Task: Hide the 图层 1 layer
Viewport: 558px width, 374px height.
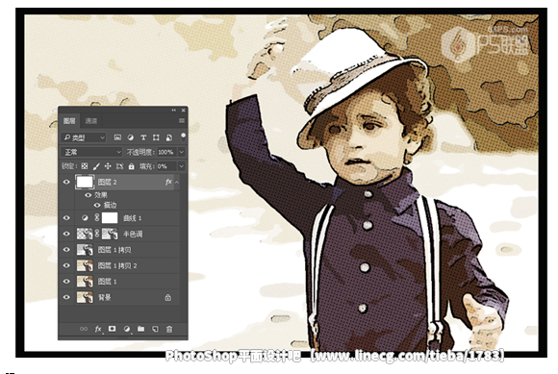Action: 66,281
